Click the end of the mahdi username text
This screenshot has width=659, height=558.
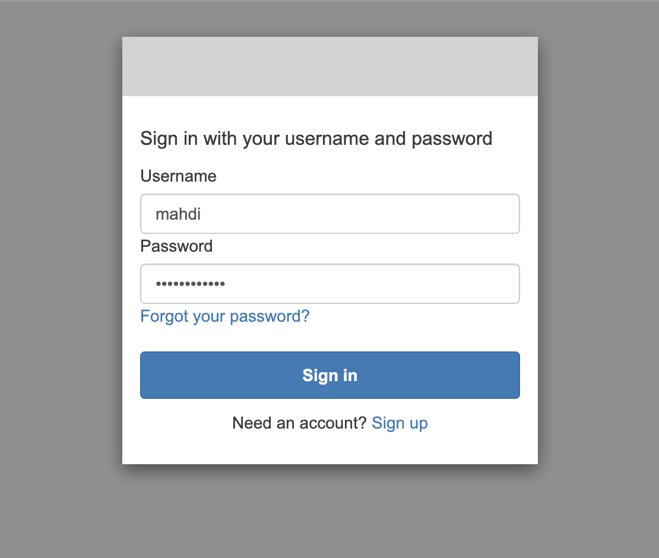pos(202,214)
